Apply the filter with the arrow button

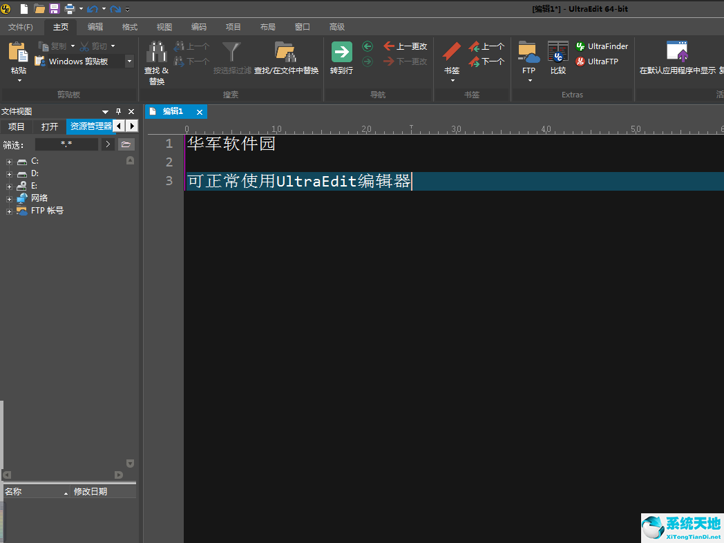(x=108, y=144)
